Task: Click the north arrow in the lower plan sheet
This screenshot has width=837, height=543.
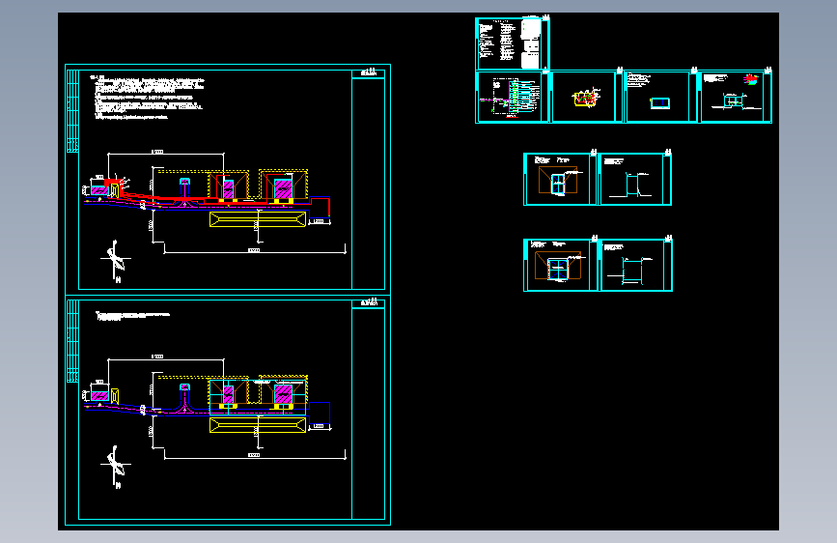Action: point(116,466)
